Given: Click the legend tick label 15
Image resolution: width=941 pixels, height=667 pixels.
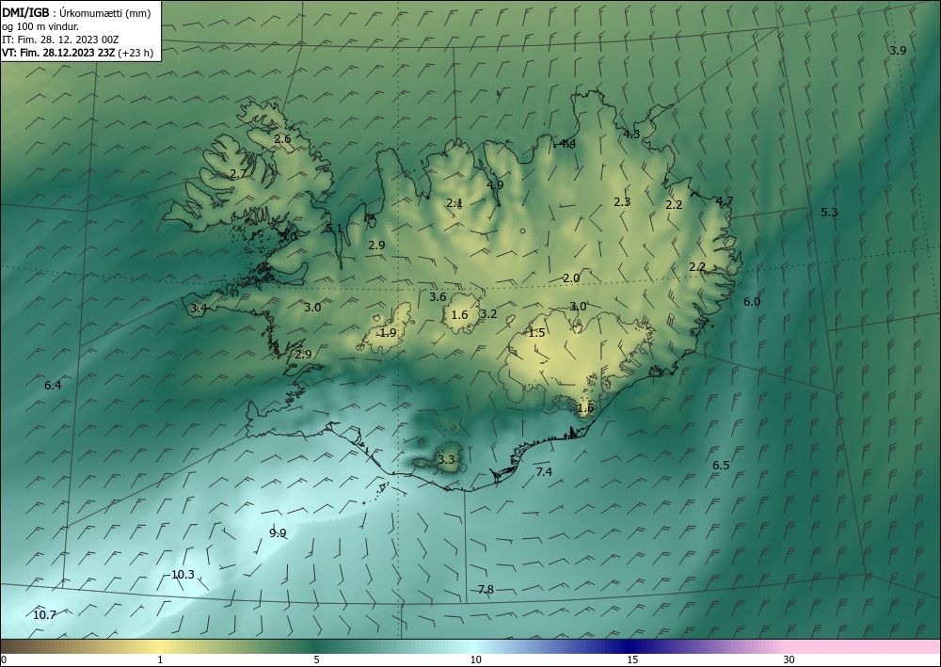Looking at the screenshot, I should pyautogui.click(x=632, y=659).
